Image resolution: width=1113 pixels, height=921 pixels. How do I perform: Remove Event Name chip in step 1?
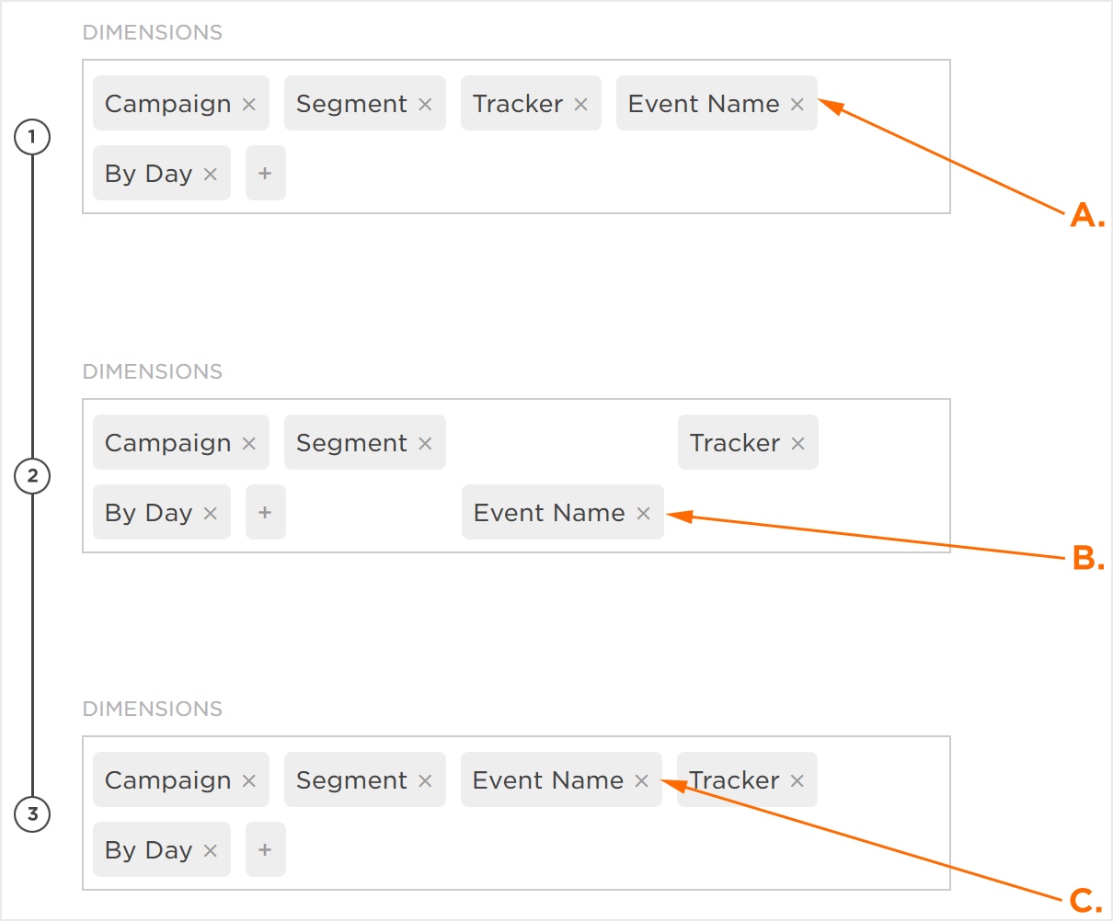[x=797, y=105]
